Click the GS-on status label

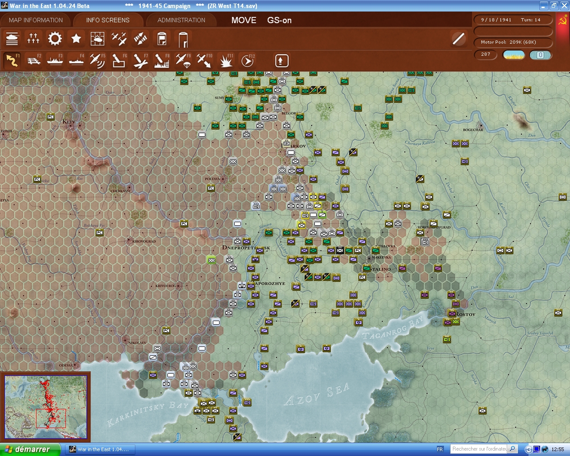coord(279,20)
